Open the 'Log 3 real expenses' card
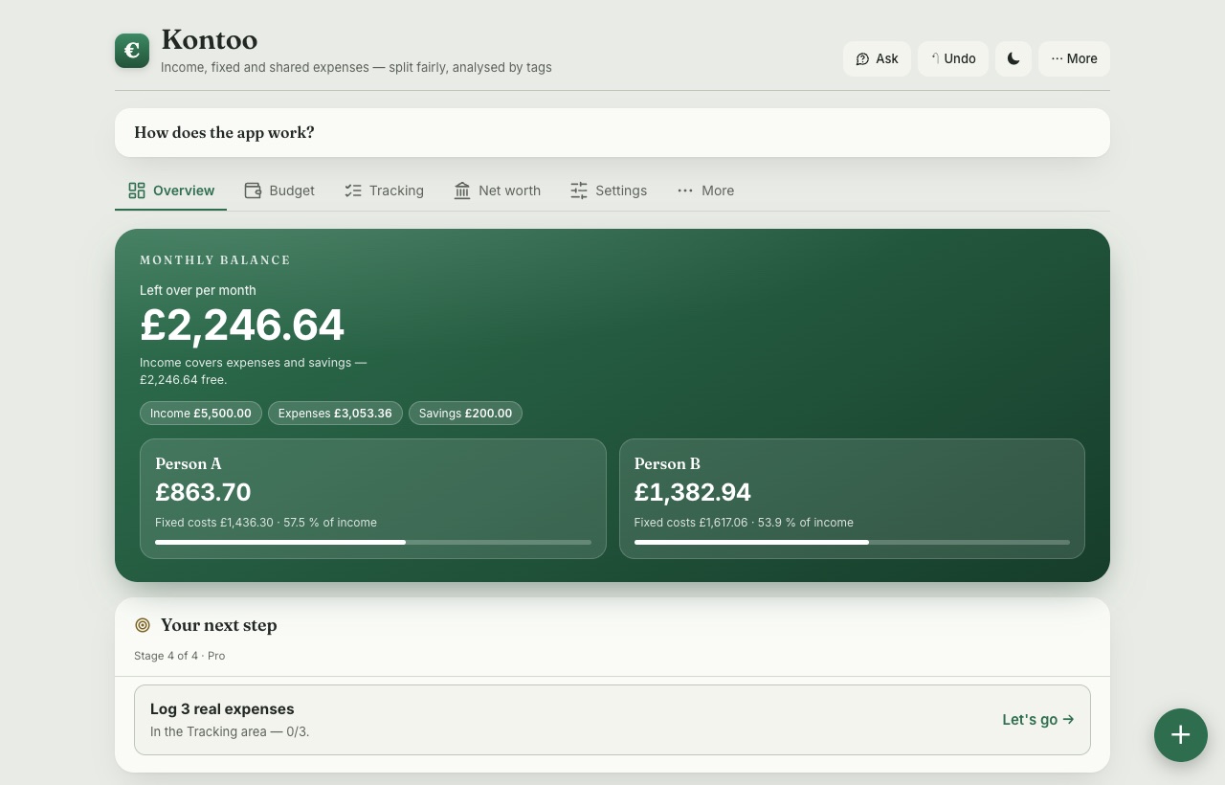Viewport: 1225px width, 785px height. [612, 720]
